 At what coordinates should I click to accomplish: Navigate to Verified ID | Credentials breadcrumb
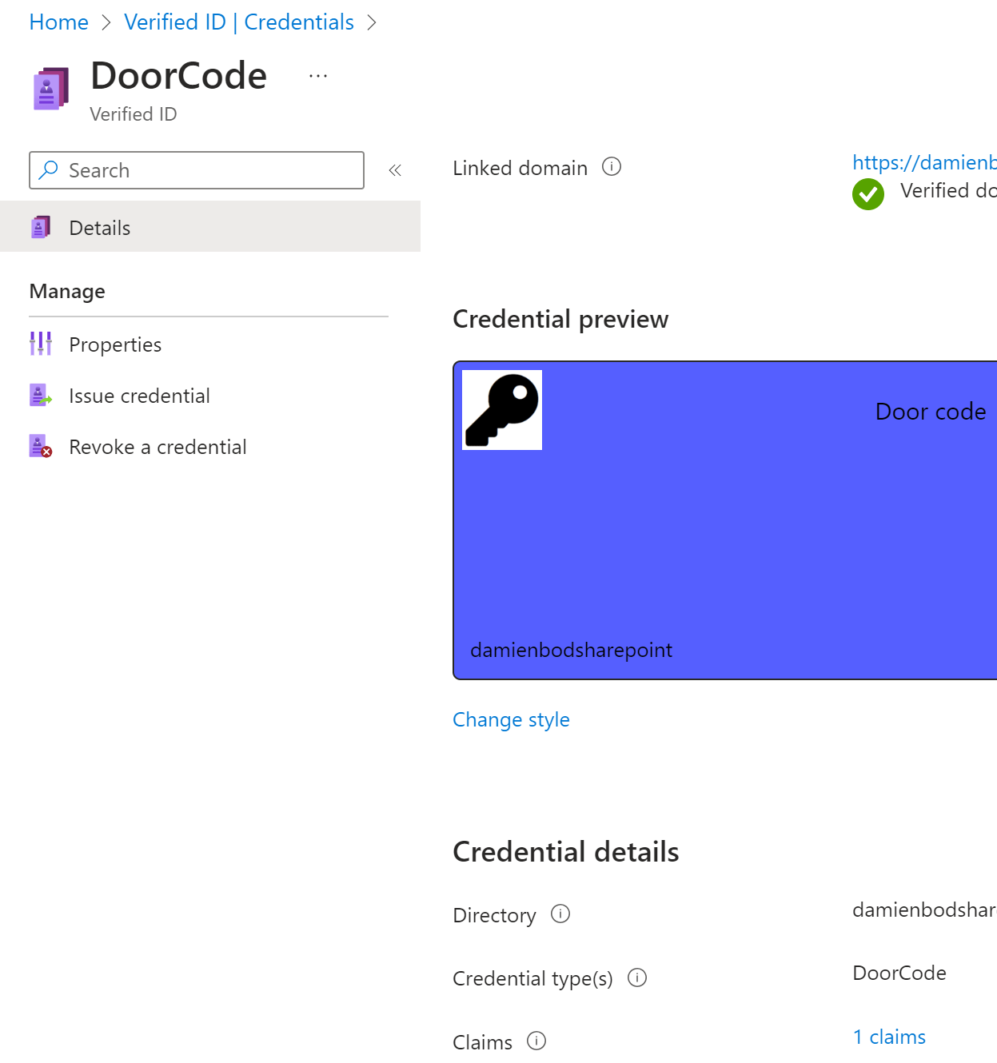[x=239, y=22]
